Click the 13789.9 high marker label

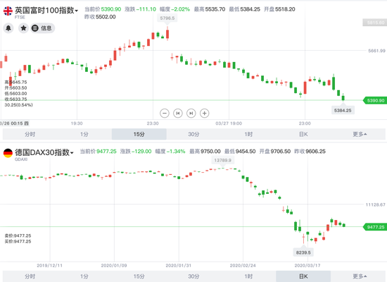point(222,160)
